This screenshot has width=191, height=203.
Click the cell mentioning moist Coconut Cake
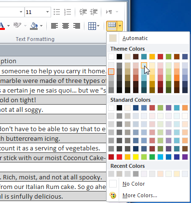pyautogui.click(x=53, y=158)
